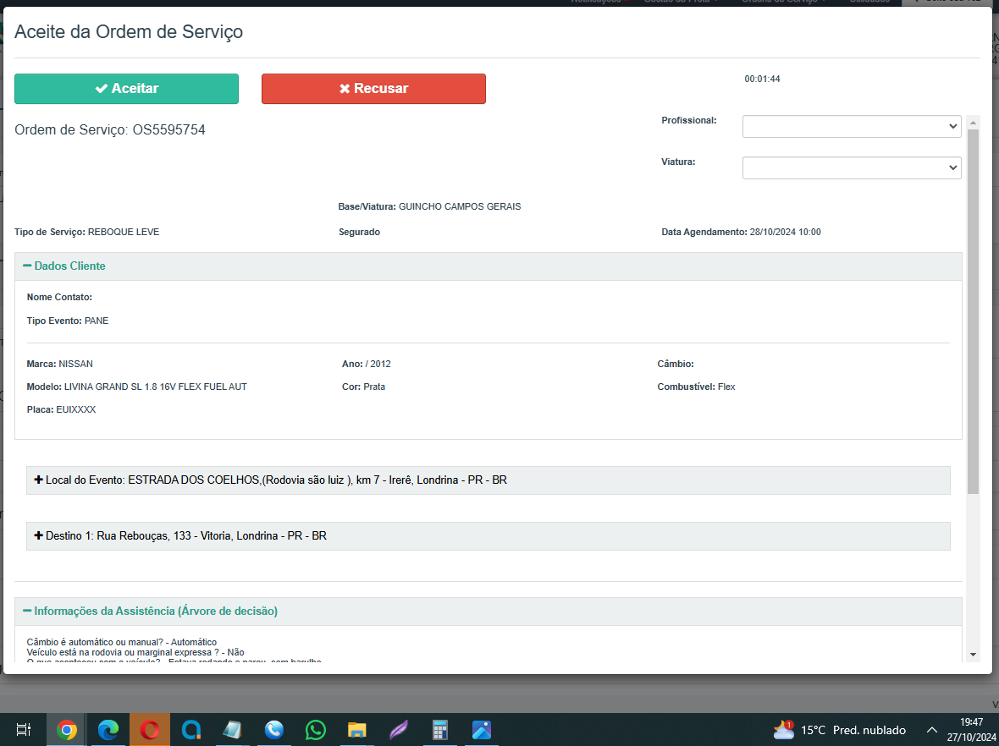This screenshot has height=746, width=999.
Task: Open Microsoft Edge from the taskbar
Action: pos(108,730)
